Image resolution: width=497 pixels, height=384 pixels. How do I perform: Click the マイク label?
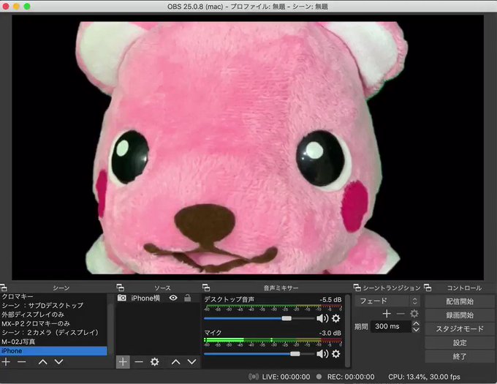[x=213, y=333]
